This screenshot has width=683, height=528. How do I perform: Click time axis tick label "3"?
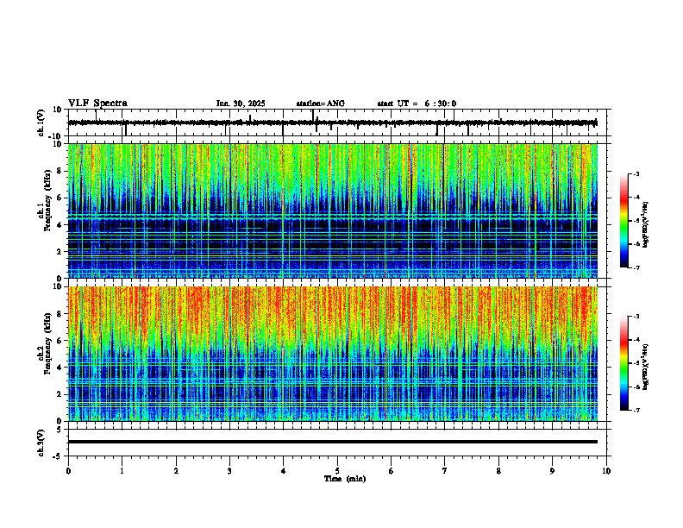pos(229,471)
